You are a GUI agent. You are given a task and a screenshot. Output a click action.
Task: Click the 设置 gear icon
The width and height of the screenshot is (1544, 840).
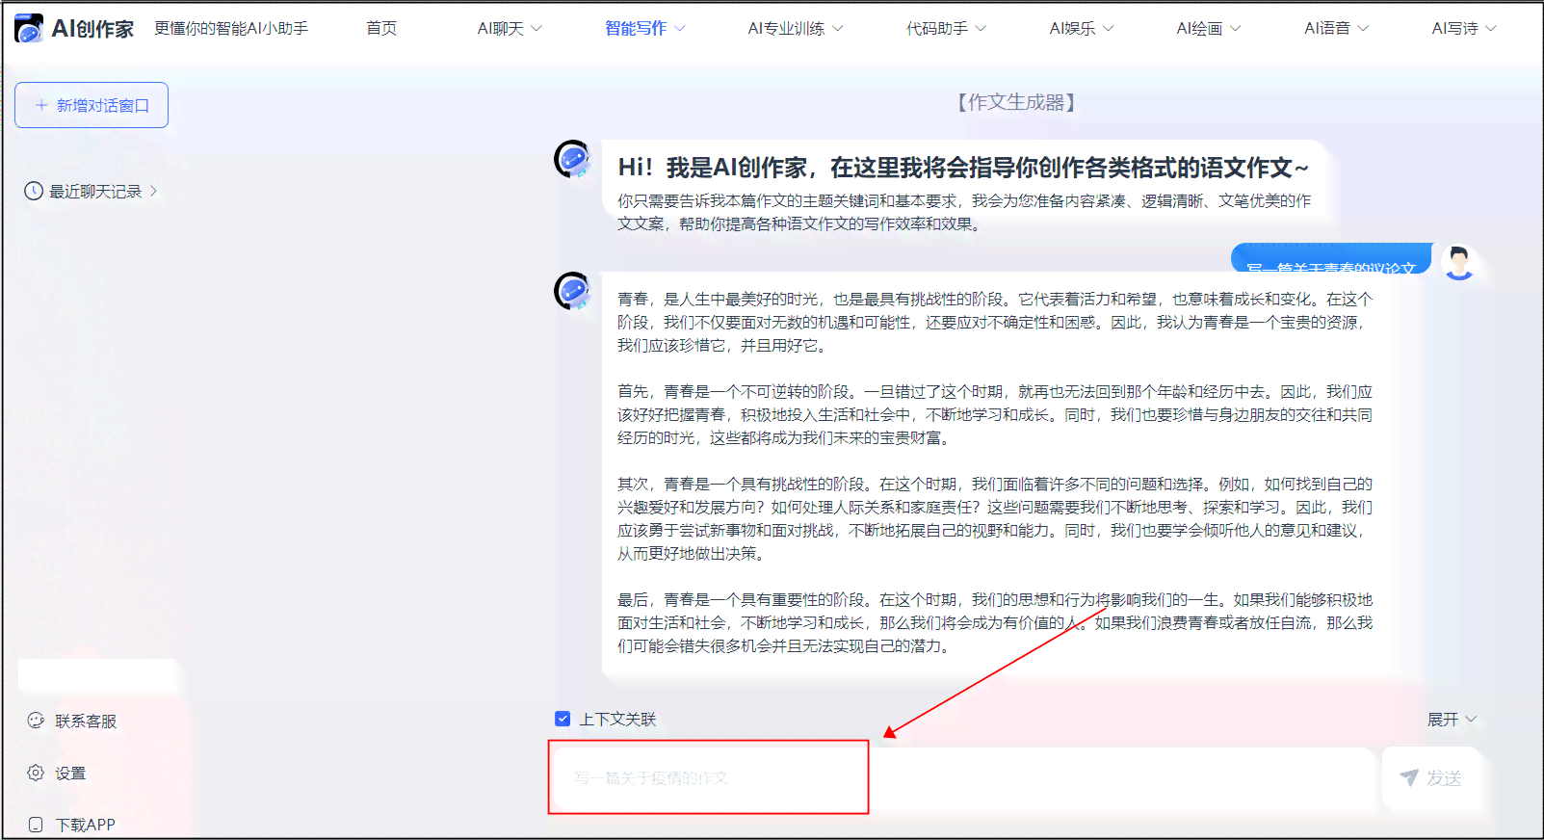coord(36,773)
